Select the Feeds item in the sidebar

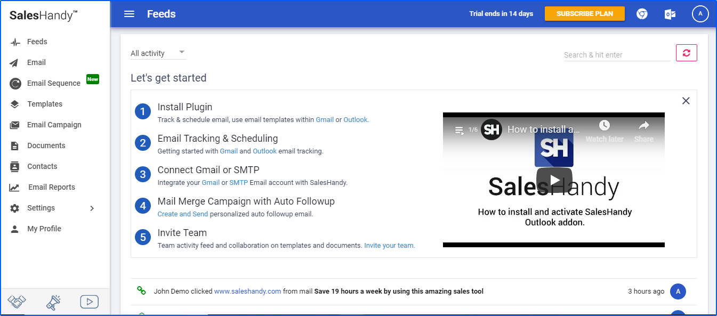36,42
